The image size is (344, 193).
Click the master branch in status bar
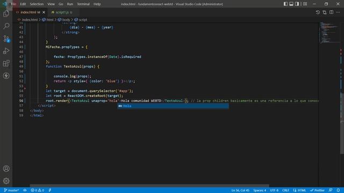click(x=11, y=190)
